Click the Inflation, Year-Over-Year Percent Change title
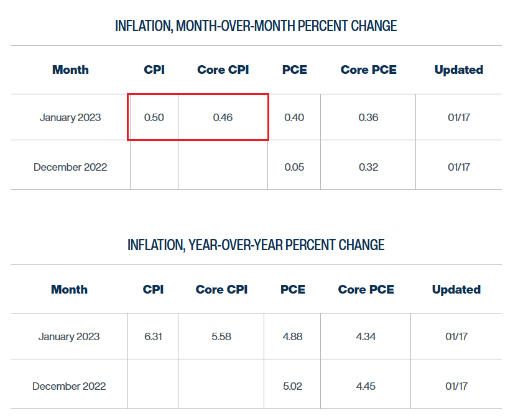Screen dimensions: 513x419 pos(256,245)
